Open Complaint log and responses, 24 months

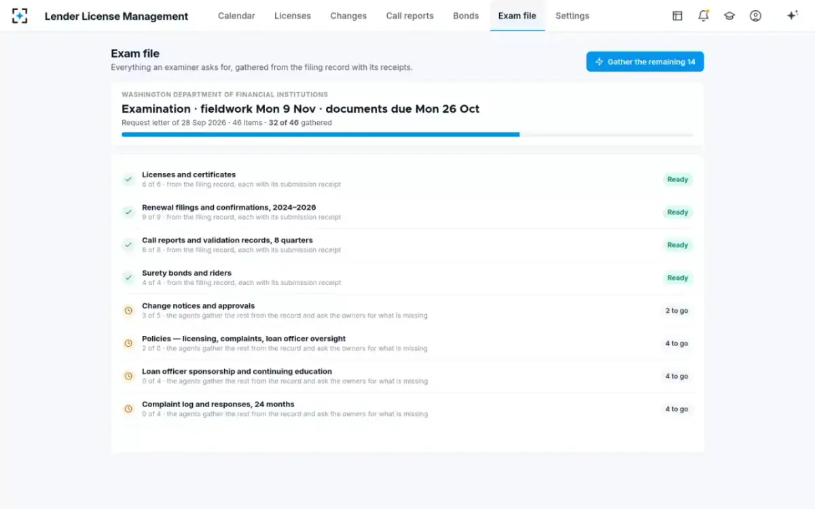point(407,409)
